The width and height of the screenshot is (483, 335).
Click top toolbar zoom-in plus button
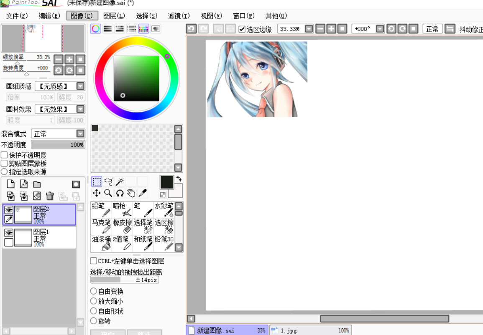pyautogui.click(x=331, y=29)
